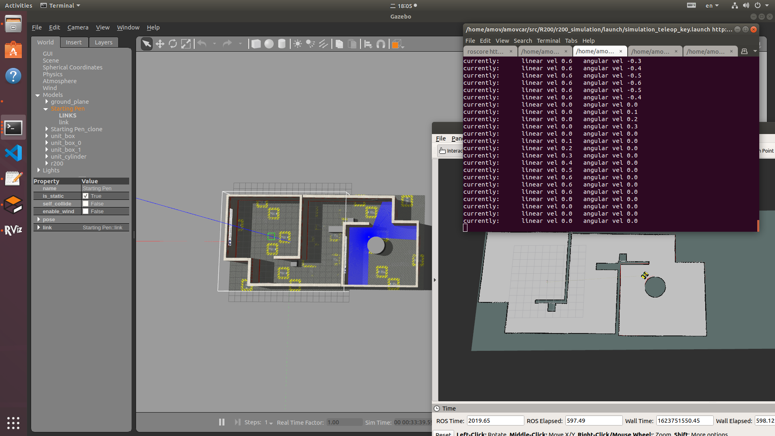775x436 pixels.
Task: Collapse the Models tree node
Action: tap(38, 95)
